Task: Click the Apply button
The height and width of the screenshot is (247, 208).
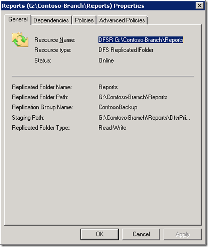Action: pos(182,234)
